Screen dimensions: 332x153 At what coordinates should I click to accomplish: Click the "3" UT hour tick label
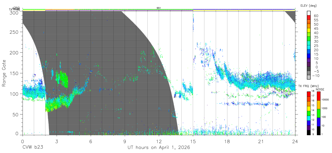click(x=57, y=141)
